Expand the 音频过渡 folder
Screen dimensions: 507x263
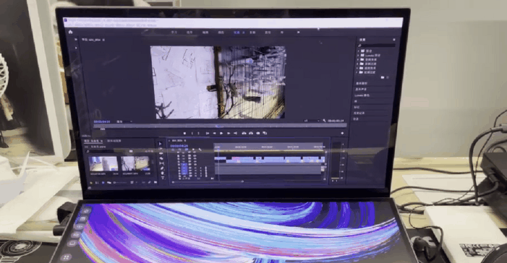coord(358,64)
